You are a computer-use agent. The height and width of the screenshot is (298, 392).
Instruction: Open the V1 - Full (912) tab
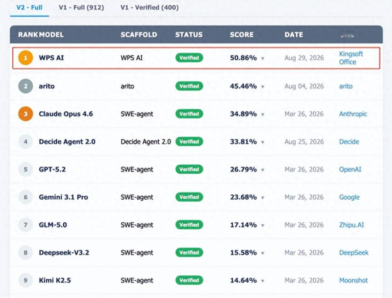pyautogui.click(x=81, y=7)
